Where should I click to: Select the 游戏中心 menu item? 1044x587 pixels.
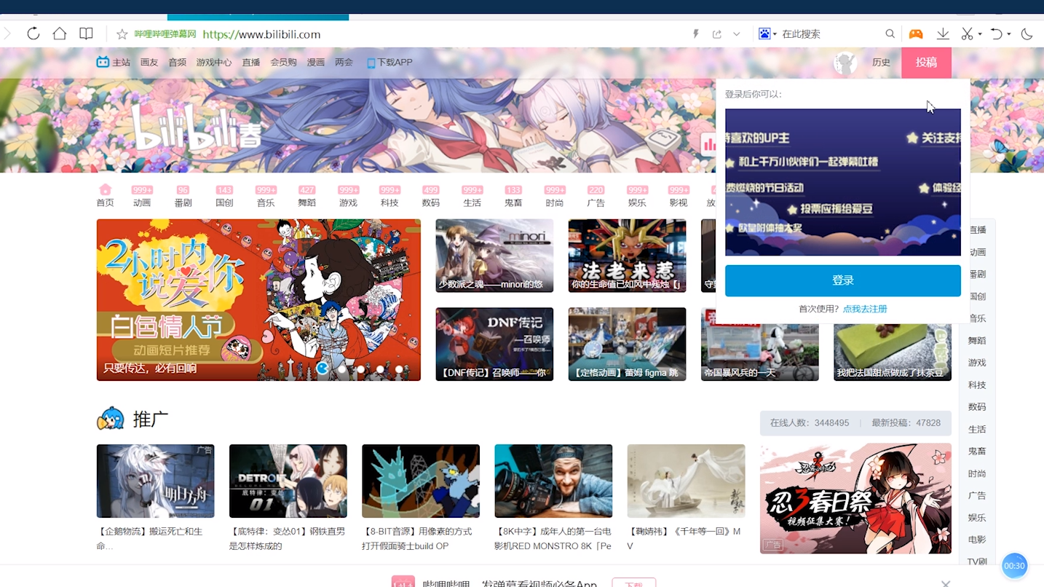click(213, 63)
